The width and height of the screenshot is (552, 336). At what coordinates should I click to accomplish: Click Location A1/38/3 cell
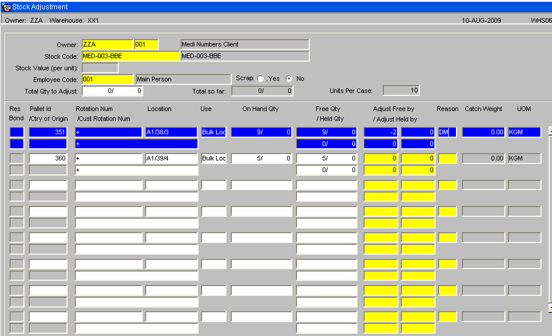tap(171, 132)
